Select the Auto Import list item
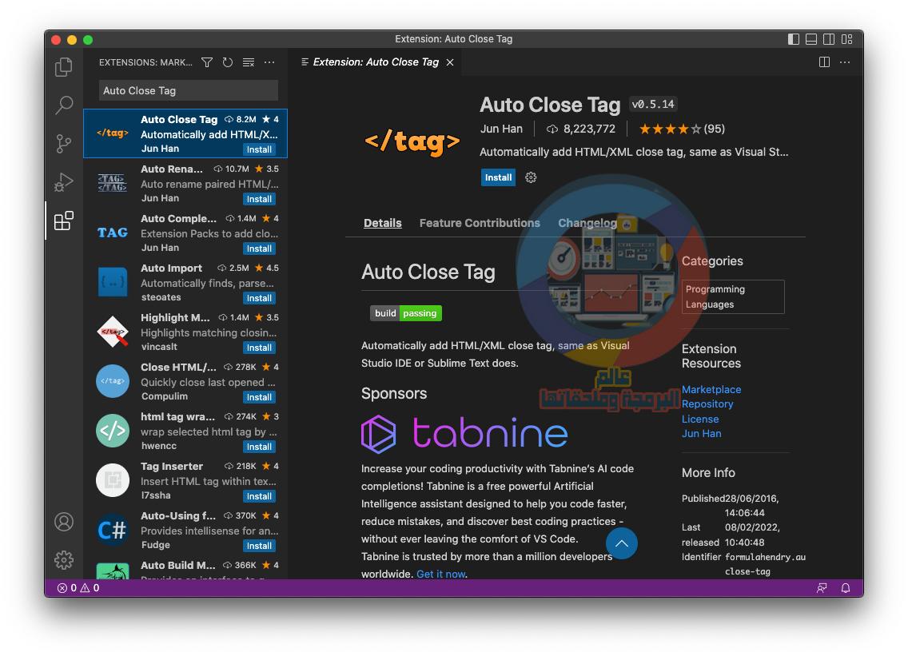 coord(185,282)
